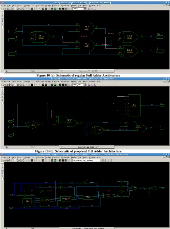Click the Open icon in the FA1D_OPT window toolbar

(4, 85)
